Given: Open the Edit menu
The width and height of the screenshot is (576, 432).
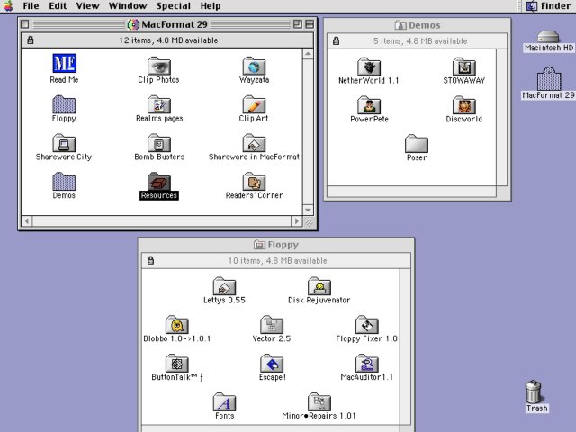Looking at the screenshot, I should coord(58,6).
